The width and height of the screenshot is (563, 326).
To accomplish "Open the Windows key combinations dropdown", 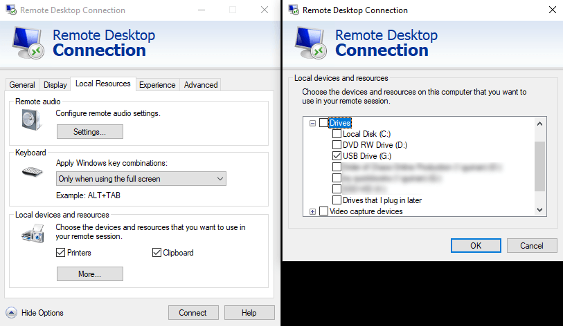I will point(141,179).
